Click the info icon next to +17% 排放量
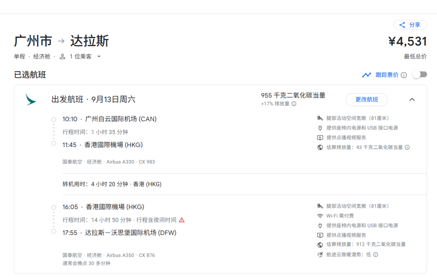437x277 pixels. coord(294,104)
